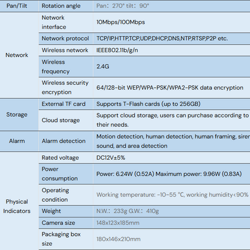Select the Rotation angle label
250x250 pixels.
(61, 6)
